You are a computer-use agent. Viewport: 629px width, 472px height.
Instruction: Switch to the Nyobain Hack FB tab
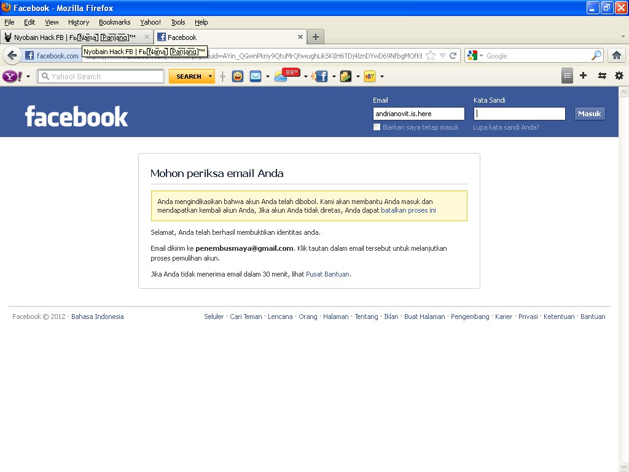click(x=76, y=37)
